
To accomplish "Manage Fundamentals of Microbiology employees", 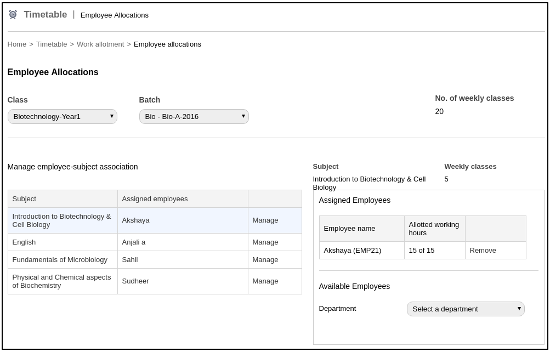I will point(265,260).
